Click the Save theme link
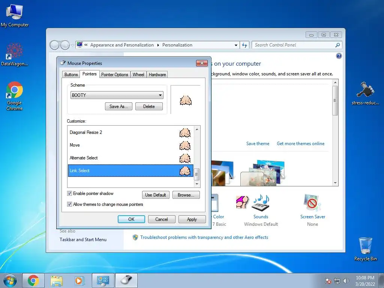The height and width of the screenshot is (288, 384). [x=258, y=144]
